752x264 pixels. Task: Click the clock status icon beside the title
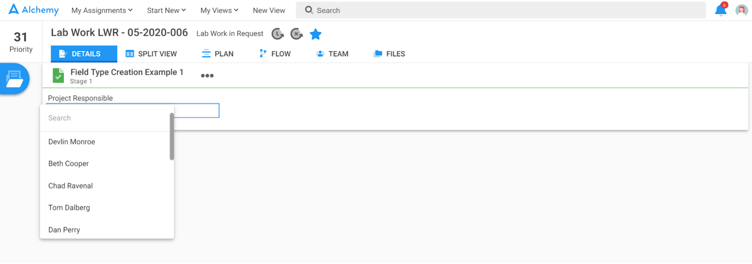pyautogui.click(x=278, y=34)
